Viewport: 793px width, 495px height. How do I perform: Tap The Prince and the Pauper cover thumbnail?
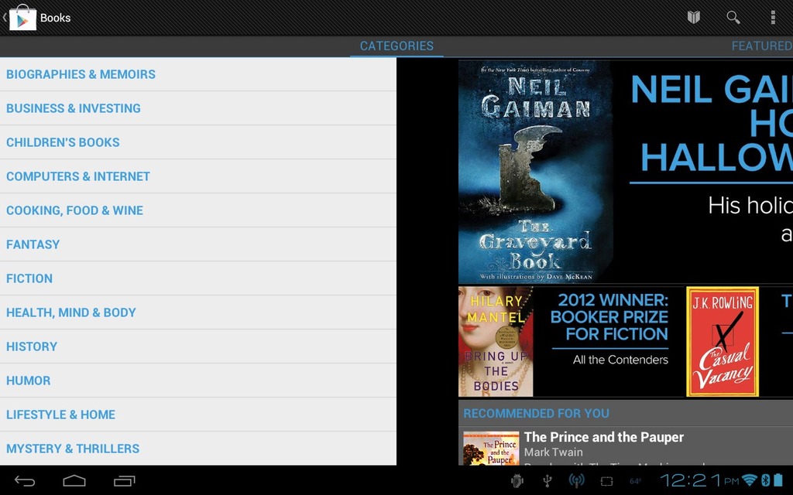coord(491,448)
